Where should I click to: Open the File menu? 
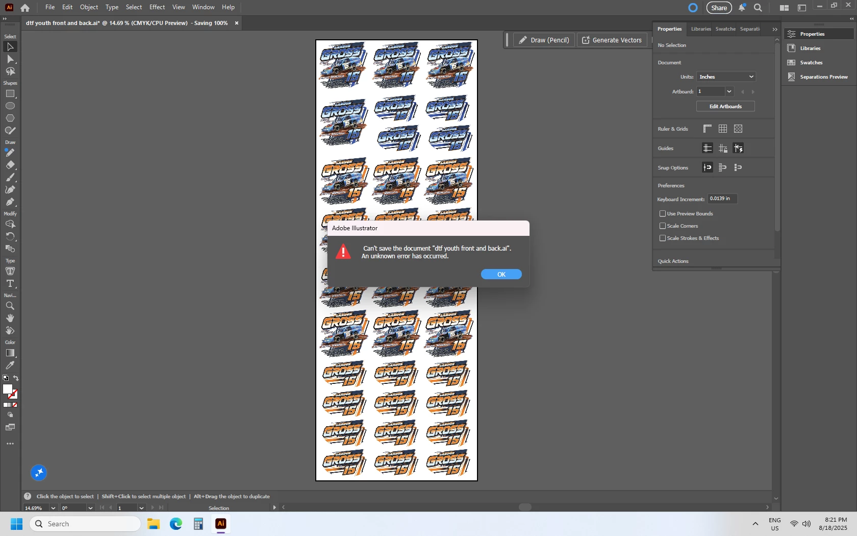(x=50, y=7)
